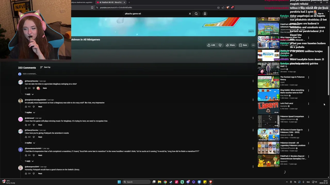Reply to alvaroperez2349's comment
This screenshot has height=185, width=330.
[40, 173]
